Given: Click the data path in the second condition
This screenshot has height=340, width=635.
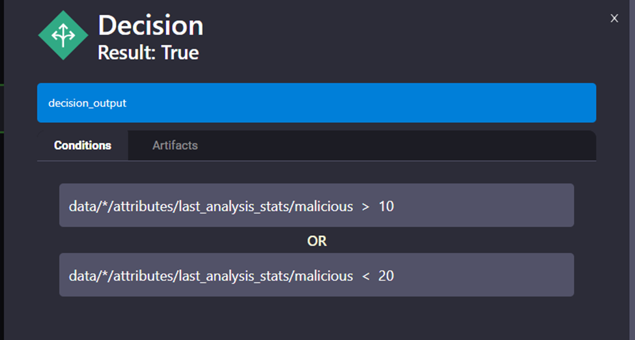Looking at the screenshot, I should click(x=211, y=276).
